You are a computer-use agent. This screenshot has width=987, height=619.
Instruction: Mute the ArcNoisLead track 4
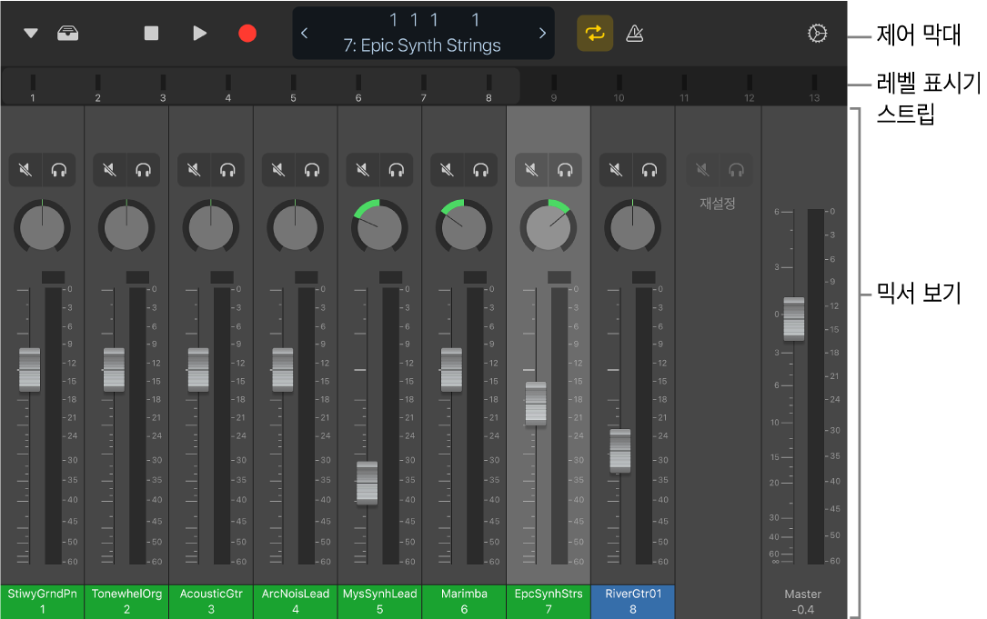tap(278, 170)
